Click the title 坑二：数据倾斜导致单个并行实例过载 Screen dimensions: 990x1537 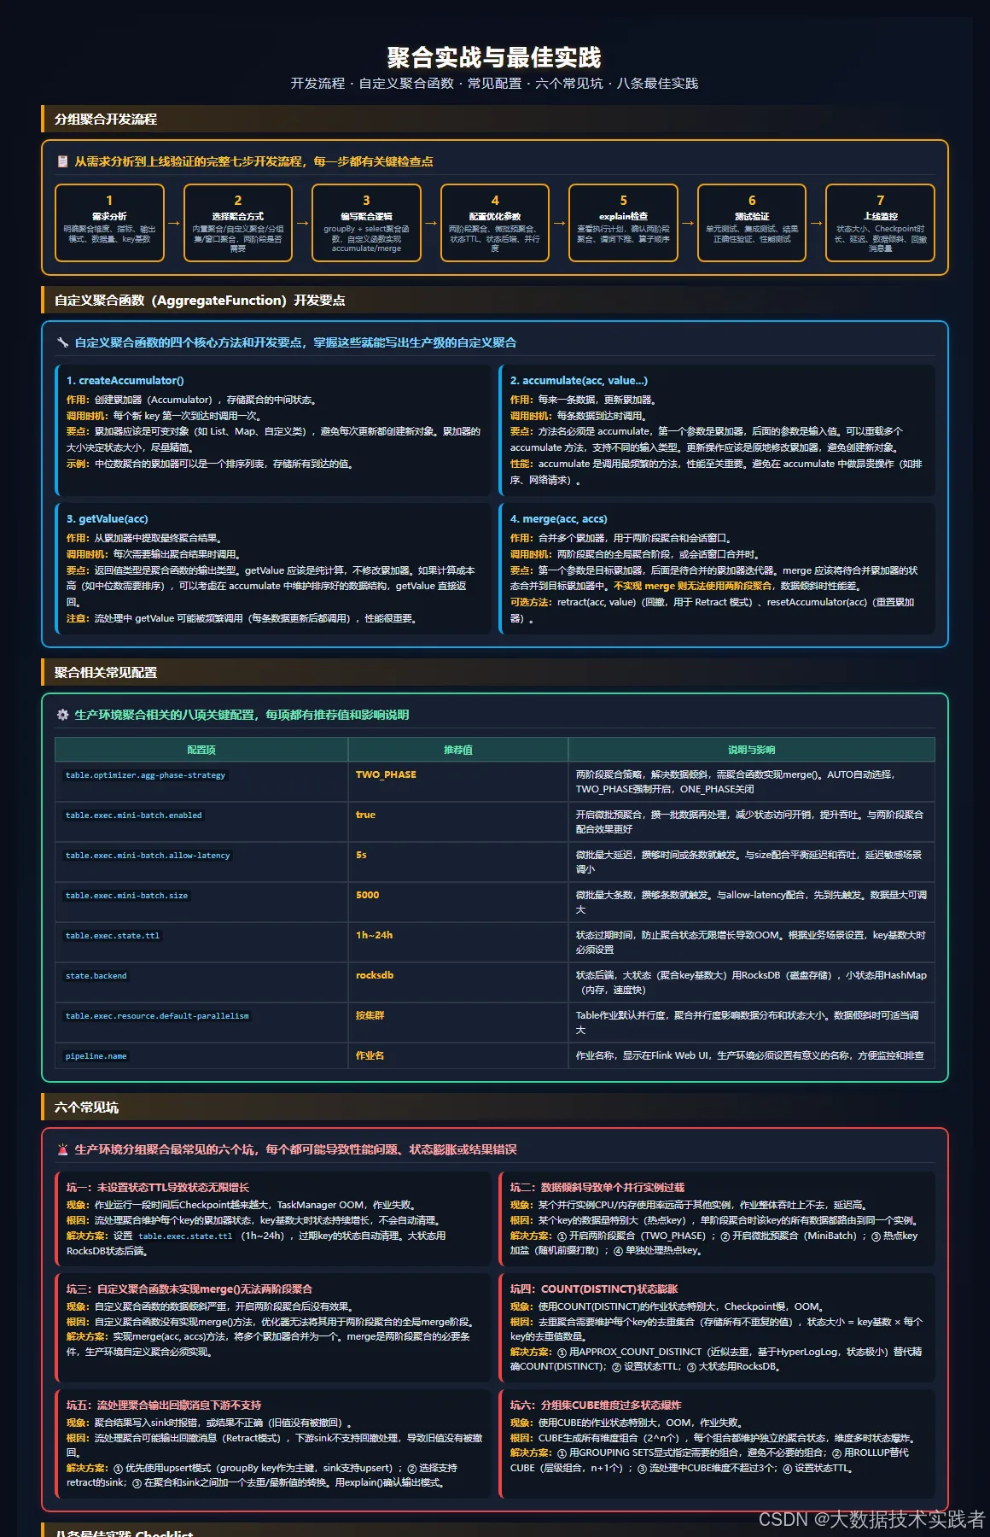click(x=597, y=1188)
